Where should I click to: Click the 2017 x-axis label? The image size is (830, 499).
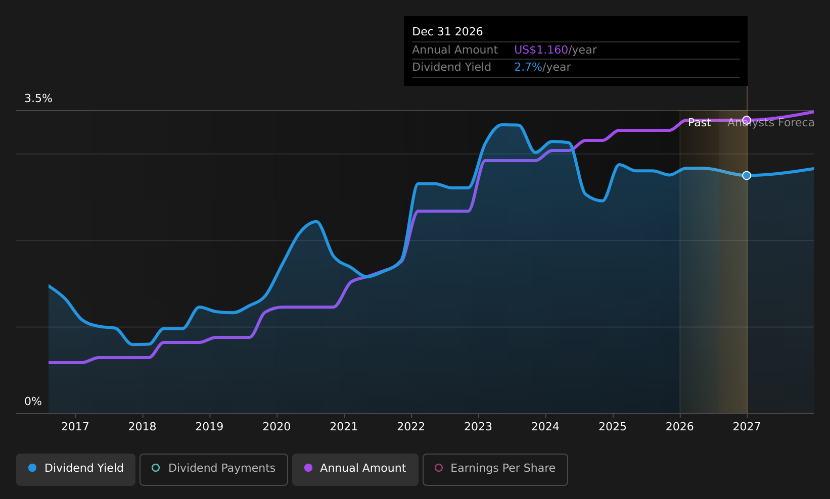click(x=75, y=427)
